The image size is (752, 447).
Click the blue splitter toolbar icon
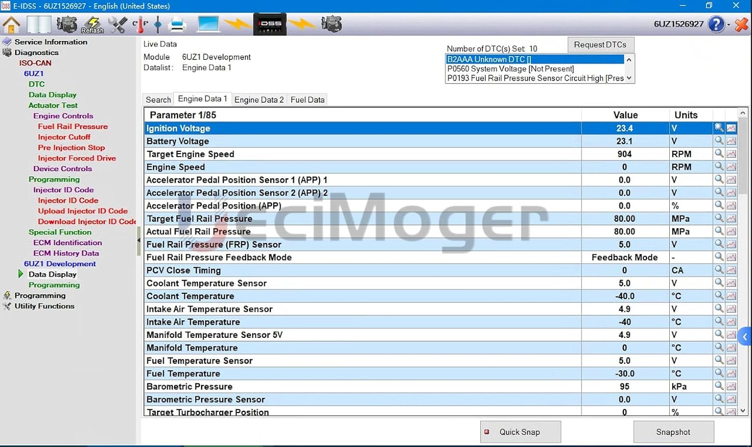tap(158, 24)
